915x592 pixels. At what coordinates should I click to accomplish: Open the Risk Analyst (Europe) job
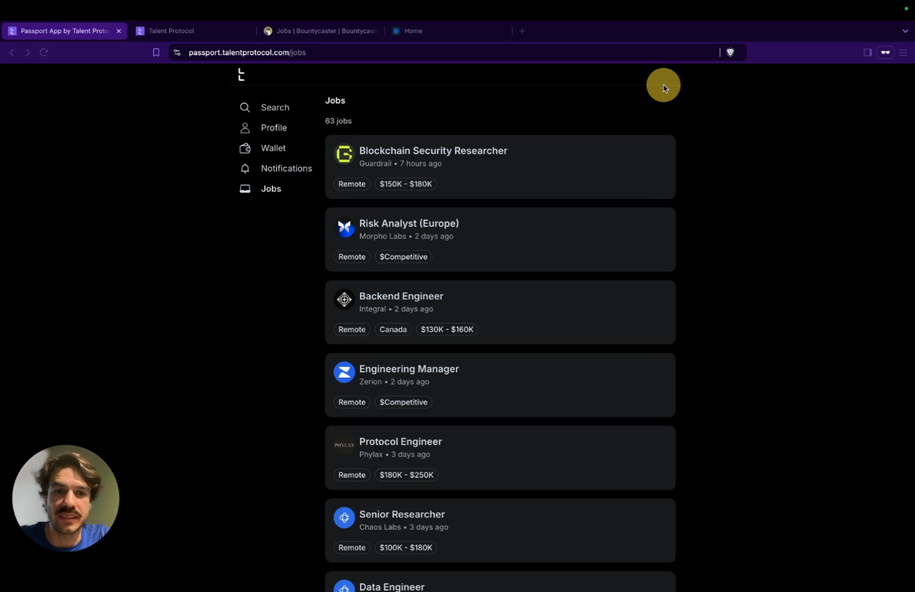click(x=500, y=240)
